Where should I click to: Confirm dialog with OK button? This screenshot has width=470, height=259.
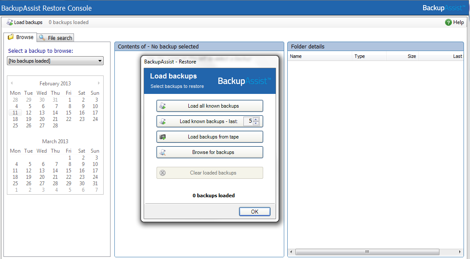[x=255, y=211]
